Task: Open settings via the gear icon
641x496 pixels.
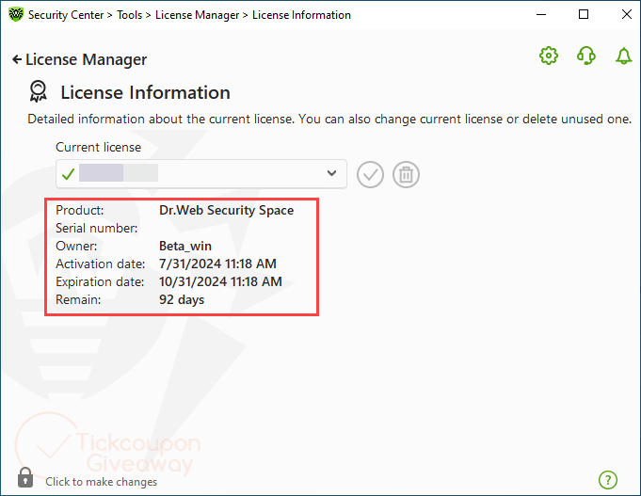Action: pos(548,56)
